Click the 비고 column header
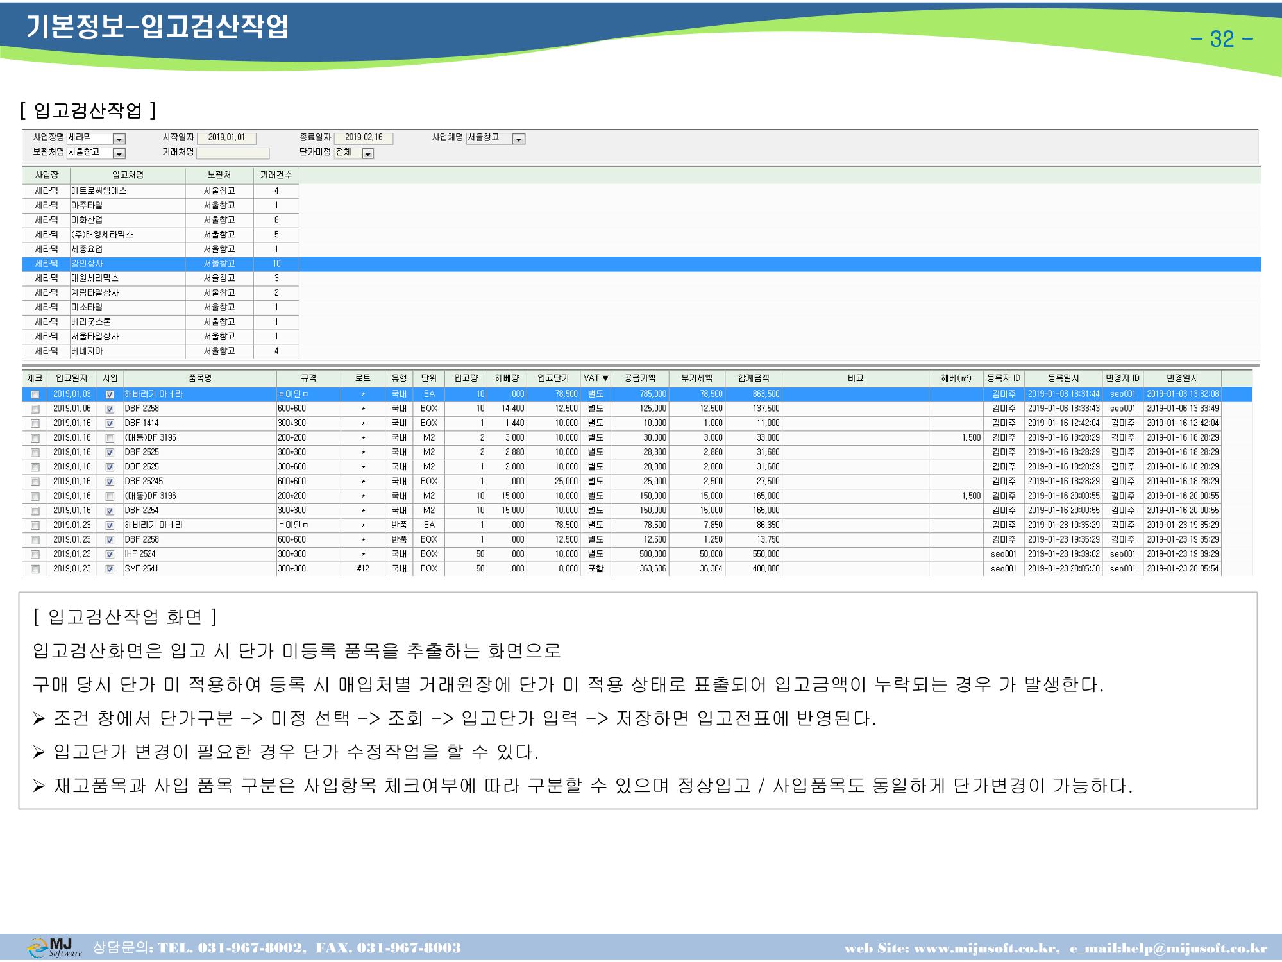The height and width of the screenshot is (962, 1282). tap(856, 378)
